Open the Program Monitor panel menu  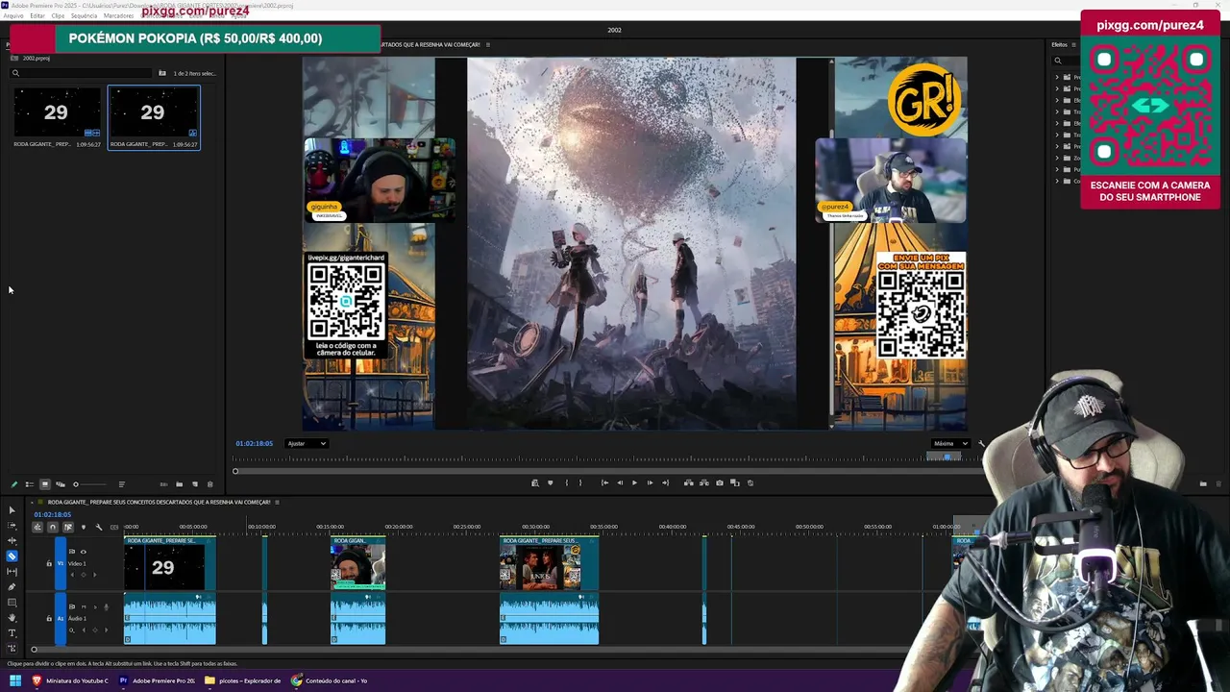(488, 44)
